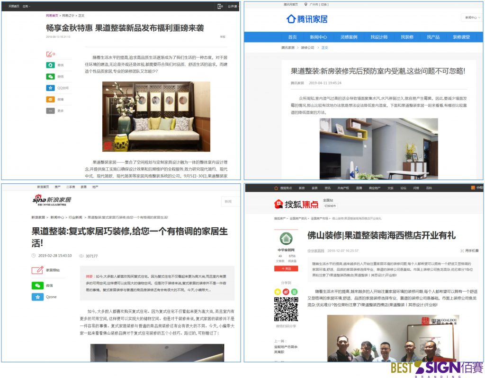Image resolution: width=485 pixels, height=378 pixels.
Task: Share to WeChat on the NetEase article
Action: coord(50,77)
